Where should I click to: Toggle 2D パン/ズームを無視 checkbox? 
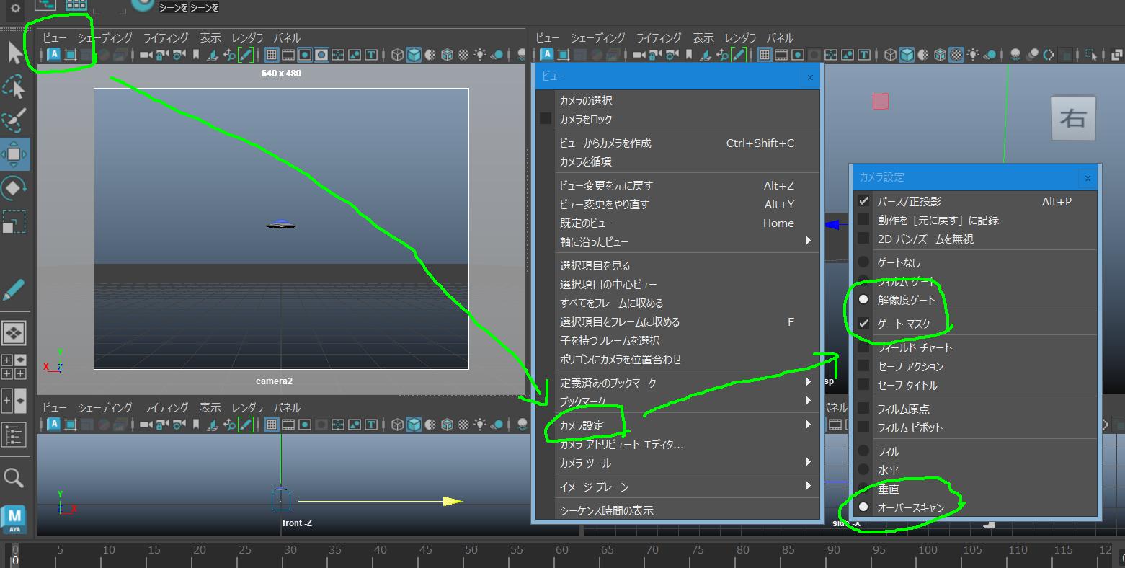point(863,239)
